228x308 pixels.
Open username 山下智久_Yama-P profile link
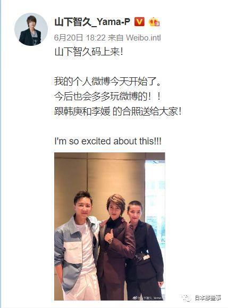point(92,22)
